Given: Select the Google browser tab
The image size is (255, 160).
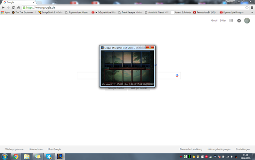Looking at the screenshot, I should click(x=18, y=2).
